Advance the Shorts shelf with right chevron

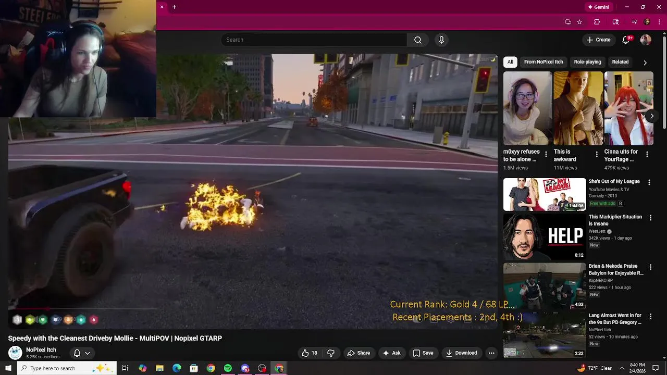[x=651, y=116]
